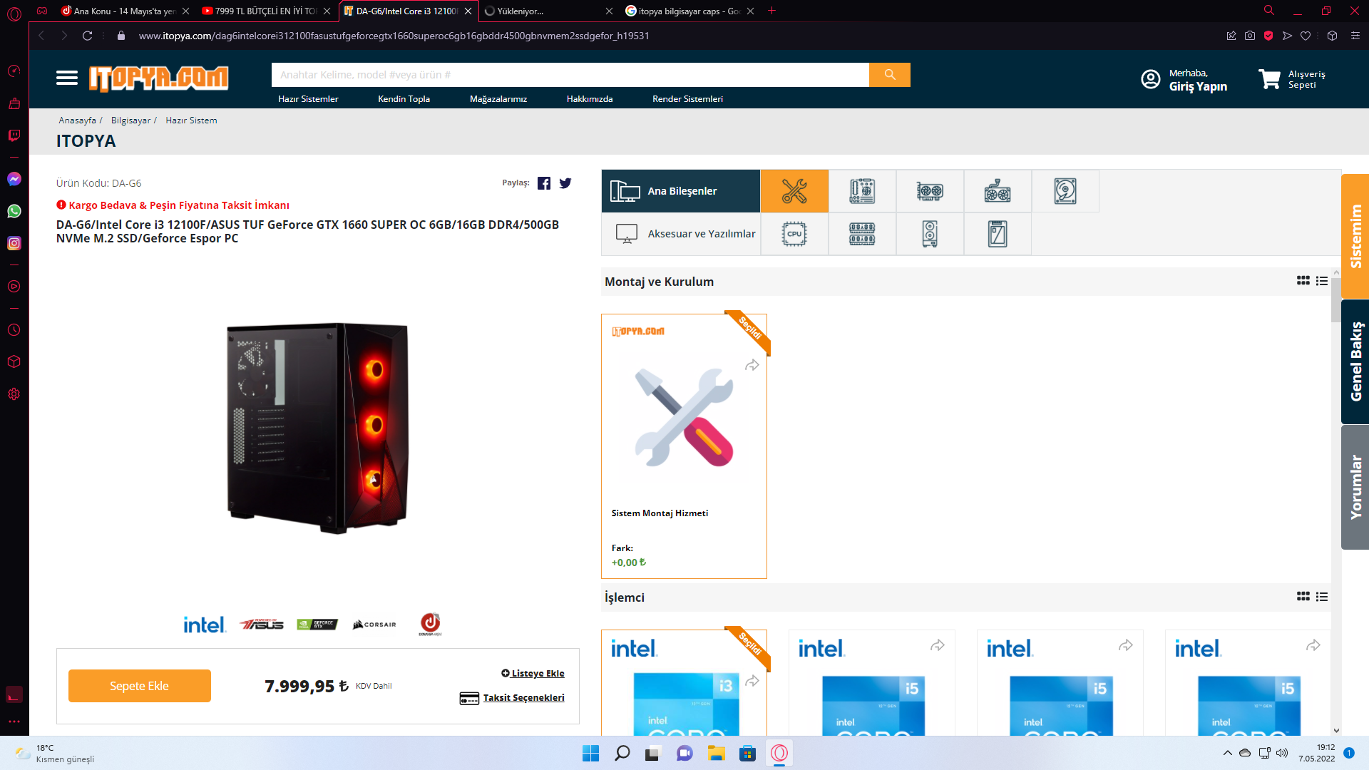Open the CPU component category

(794, 234)
